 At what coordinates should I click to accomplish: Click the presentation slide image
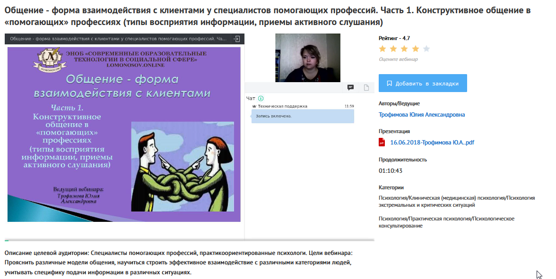124,135
